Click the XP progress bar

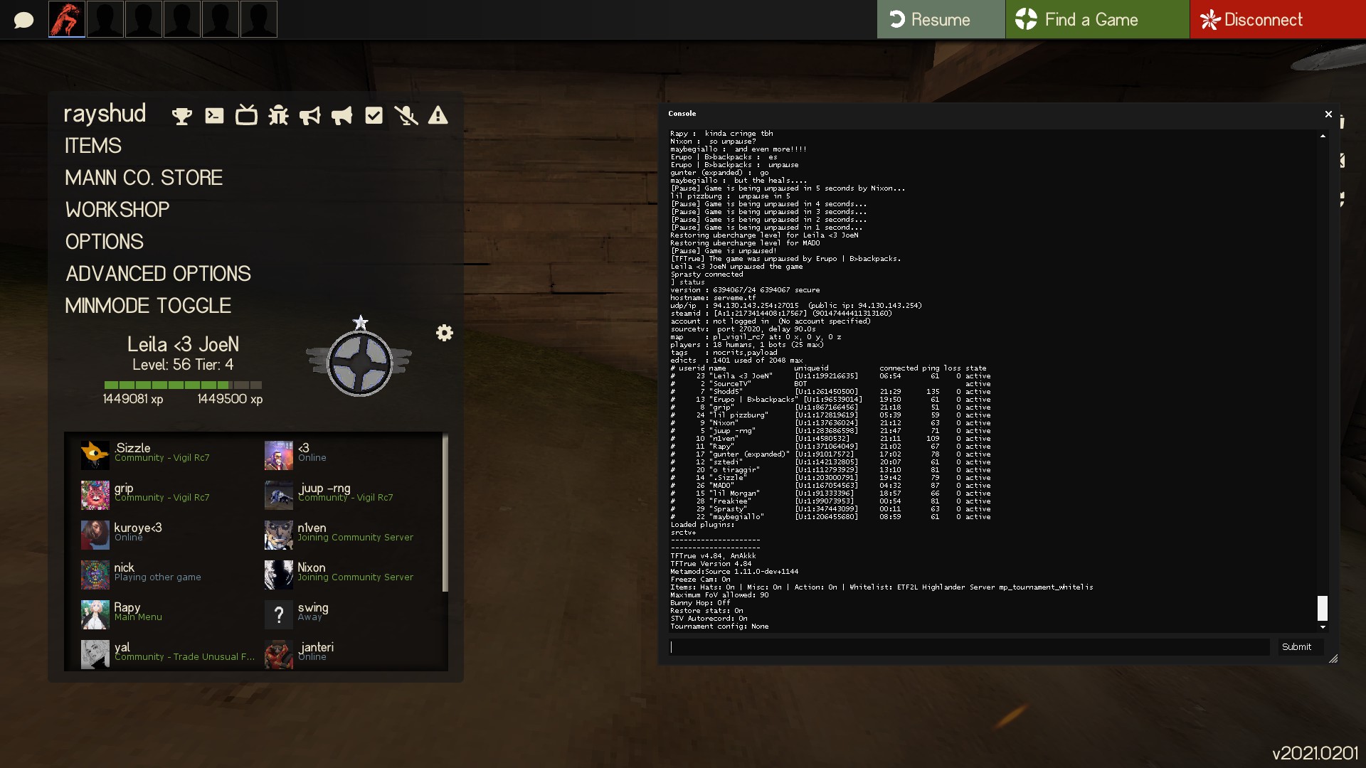pos(183,385)
